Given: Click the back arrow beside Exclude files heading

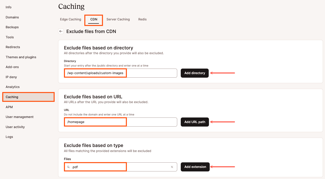Looking at the screenshot, I should point(61,31).
